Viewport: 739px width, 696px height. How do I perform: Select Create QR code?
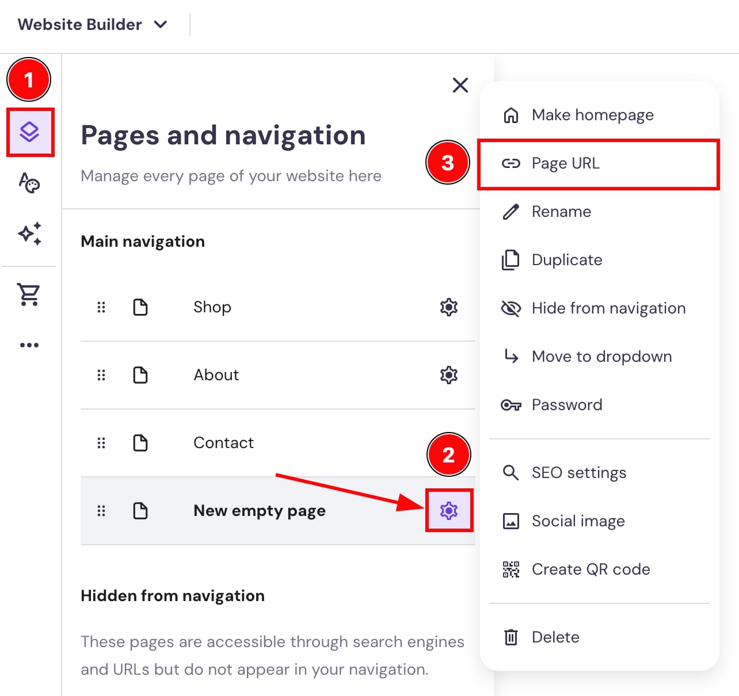click(591, 569)
